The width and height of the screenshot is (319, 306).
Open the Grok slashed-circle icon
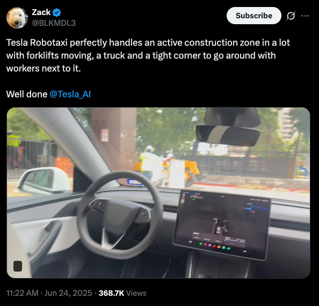click(x=291, y=16)
